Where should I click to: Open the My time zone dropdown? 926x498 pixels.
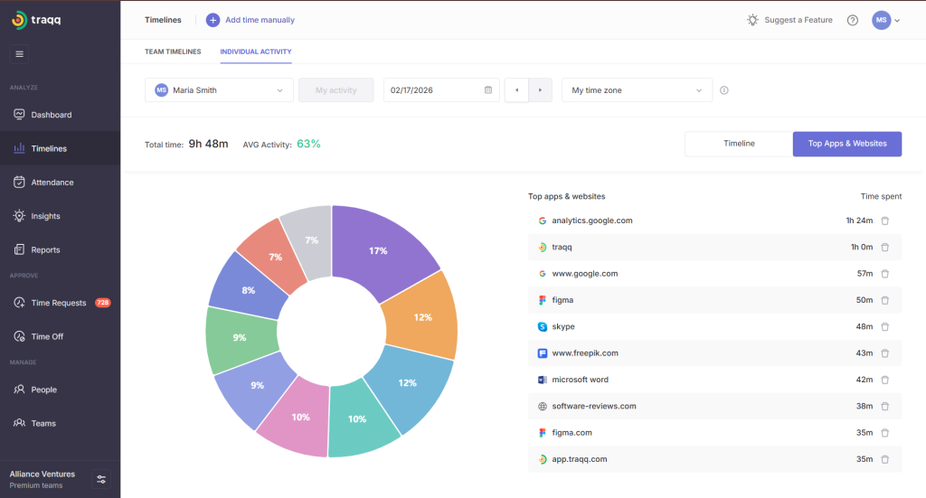coord(637,90)
